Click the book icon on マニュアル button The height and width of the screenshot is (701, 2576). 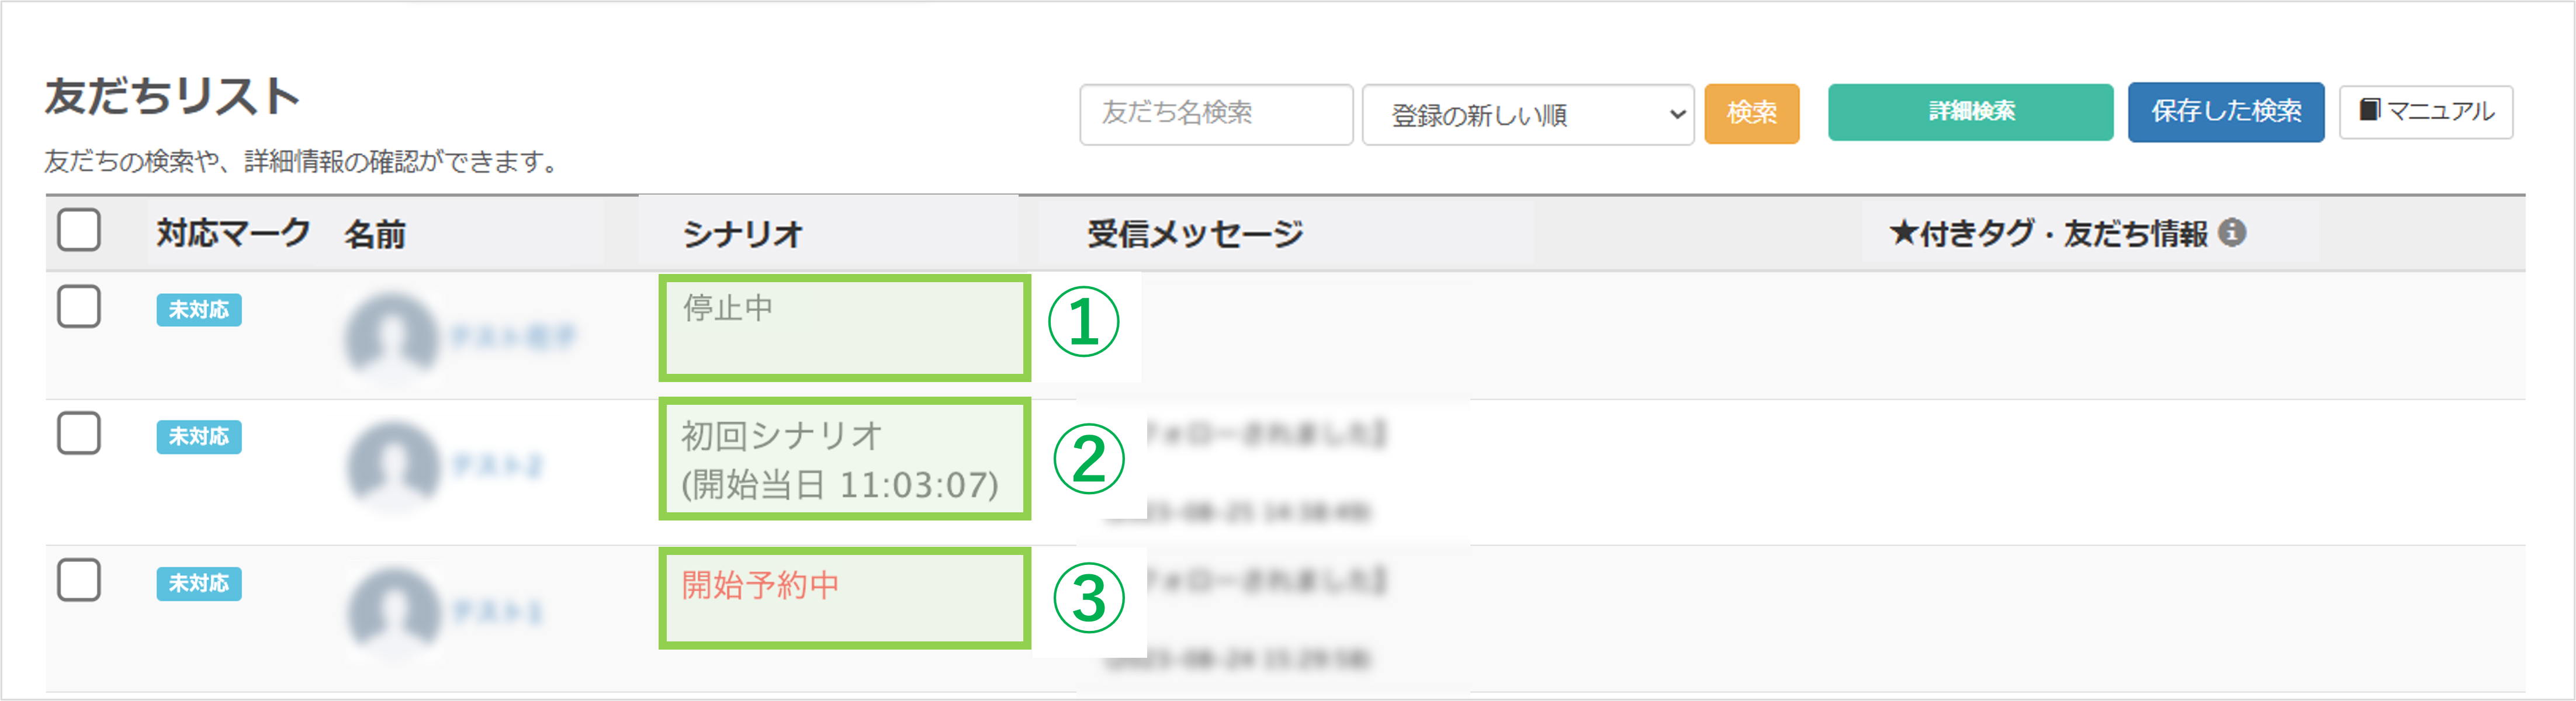pos(2368,110)
